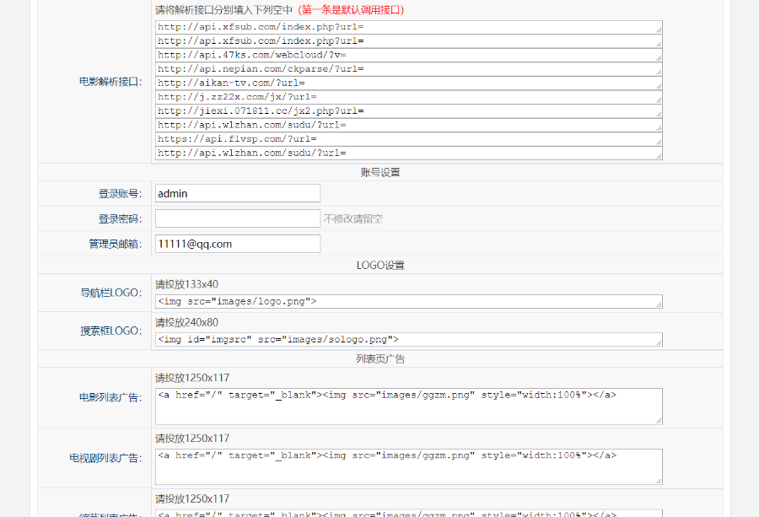
Task: Click the 管理员邮箱 field with 11111@qq.com
Action: pos(238,244)
